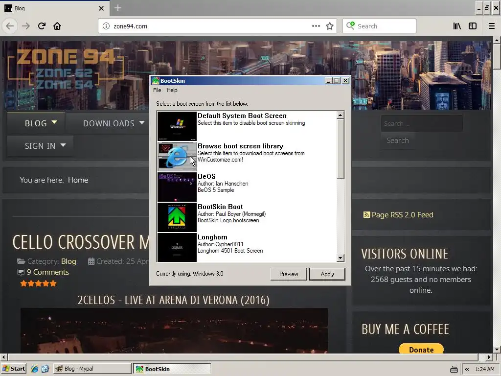Open the browser hamburger menu
Image resolution: width=501 pixels, height=376 pixels.
[491, 26]
